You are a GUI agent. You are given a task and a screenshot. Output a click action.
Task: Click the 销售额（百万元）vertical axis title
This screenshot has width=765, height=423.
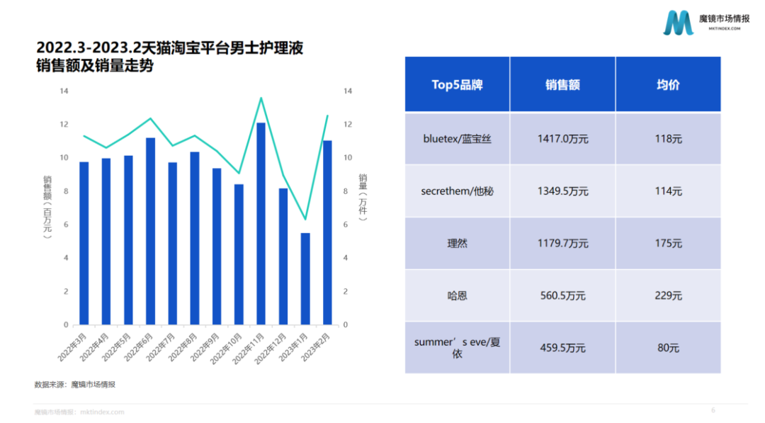tap(47, 207)
